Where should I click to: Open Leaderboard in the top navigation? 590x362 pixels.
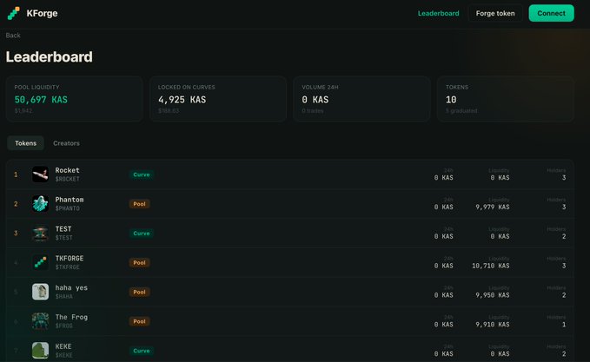tap(438, 13)
